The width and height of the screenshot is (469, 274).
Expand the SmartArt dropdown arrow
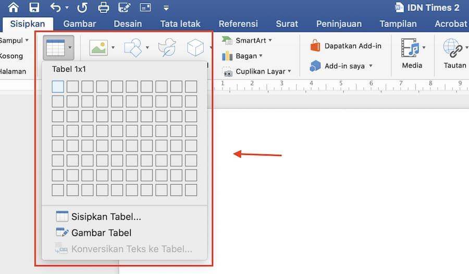(x=270, y=40)
